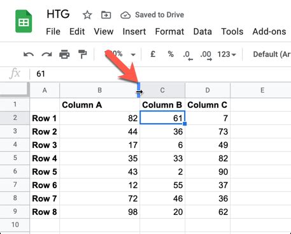Image resolution: width=291 pixels, height=234 pixels.
Task: Format as currency with the £ button
Action: (153, 54)
